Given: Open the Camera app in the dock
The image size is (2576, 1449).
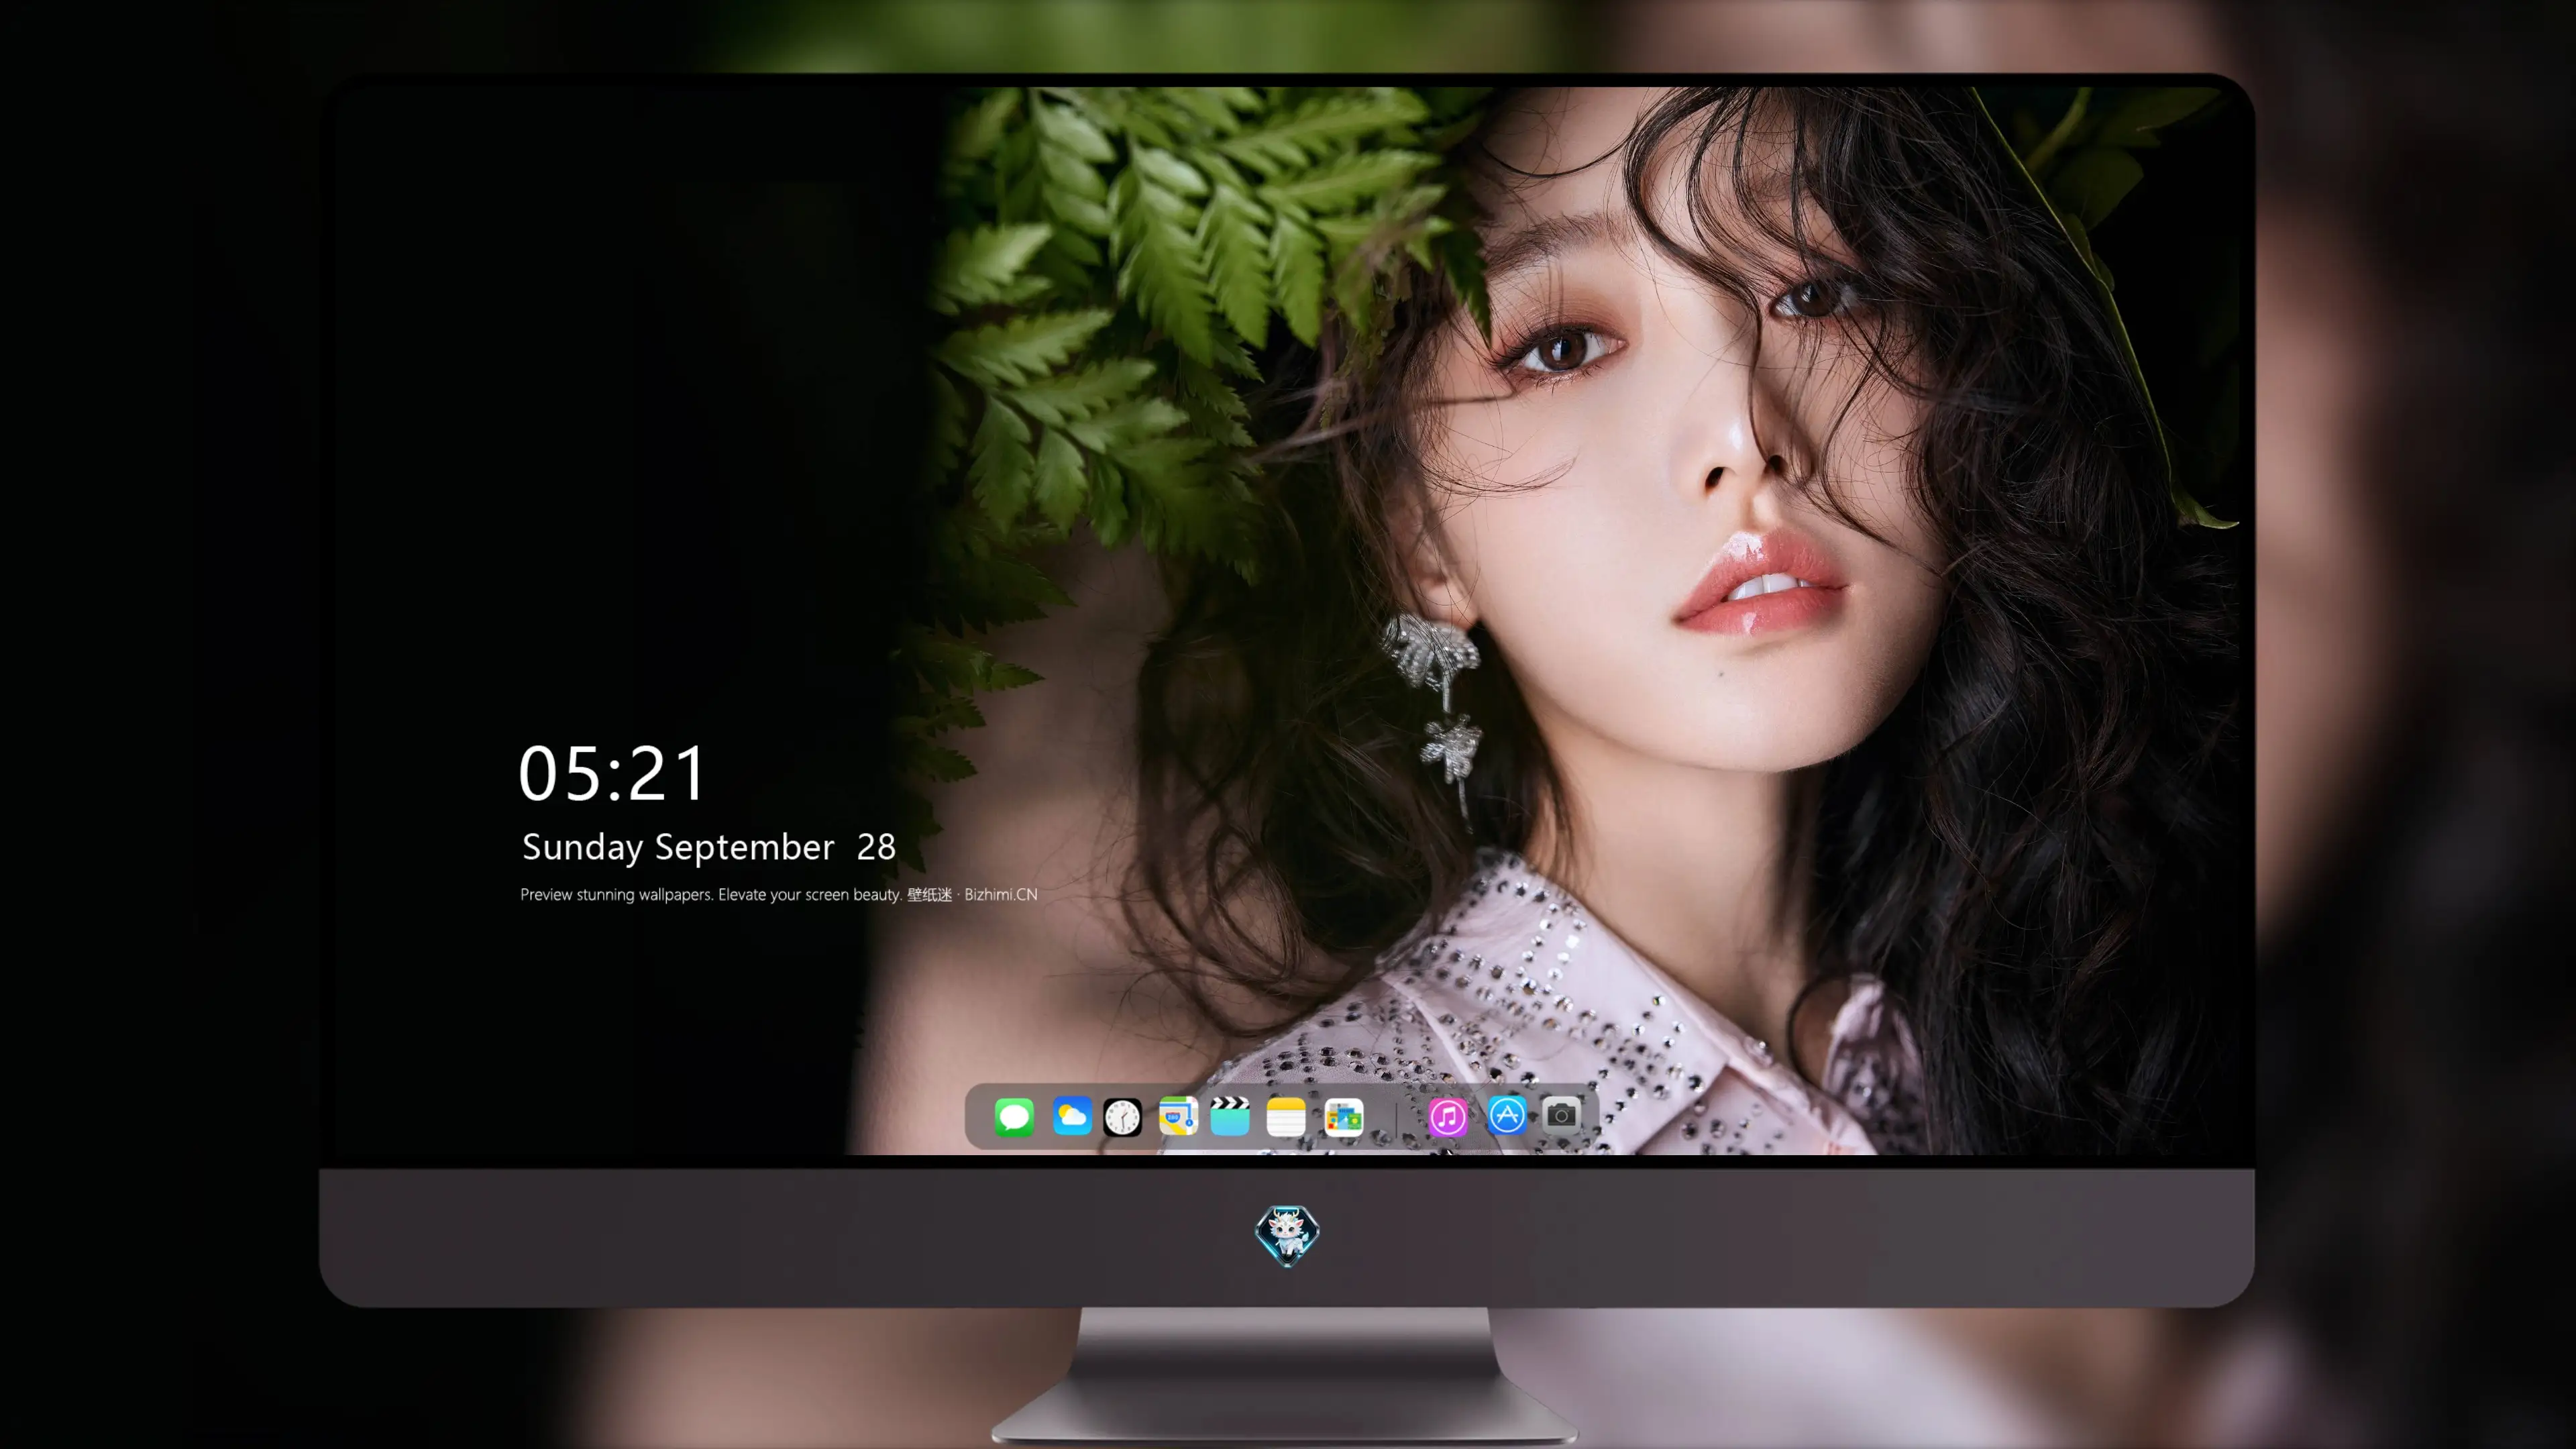Looking at the screenshot, I should click(1561, 1114).
